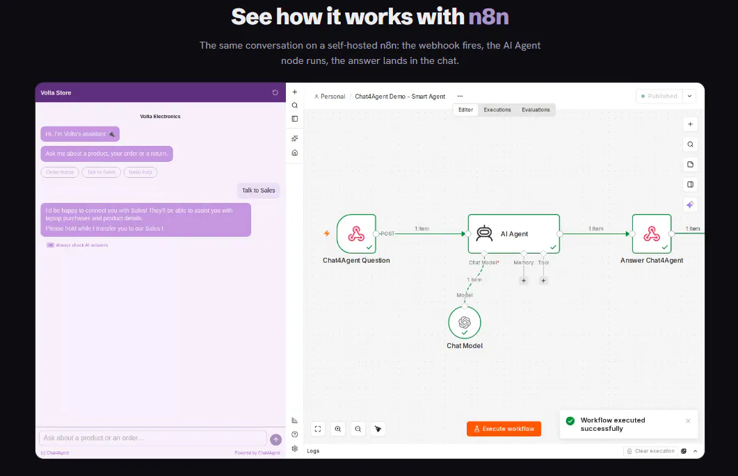Open the workflow more options ellipsis
Screen dimensions: 738x476
pyautogui.click(x=460, y=96)
